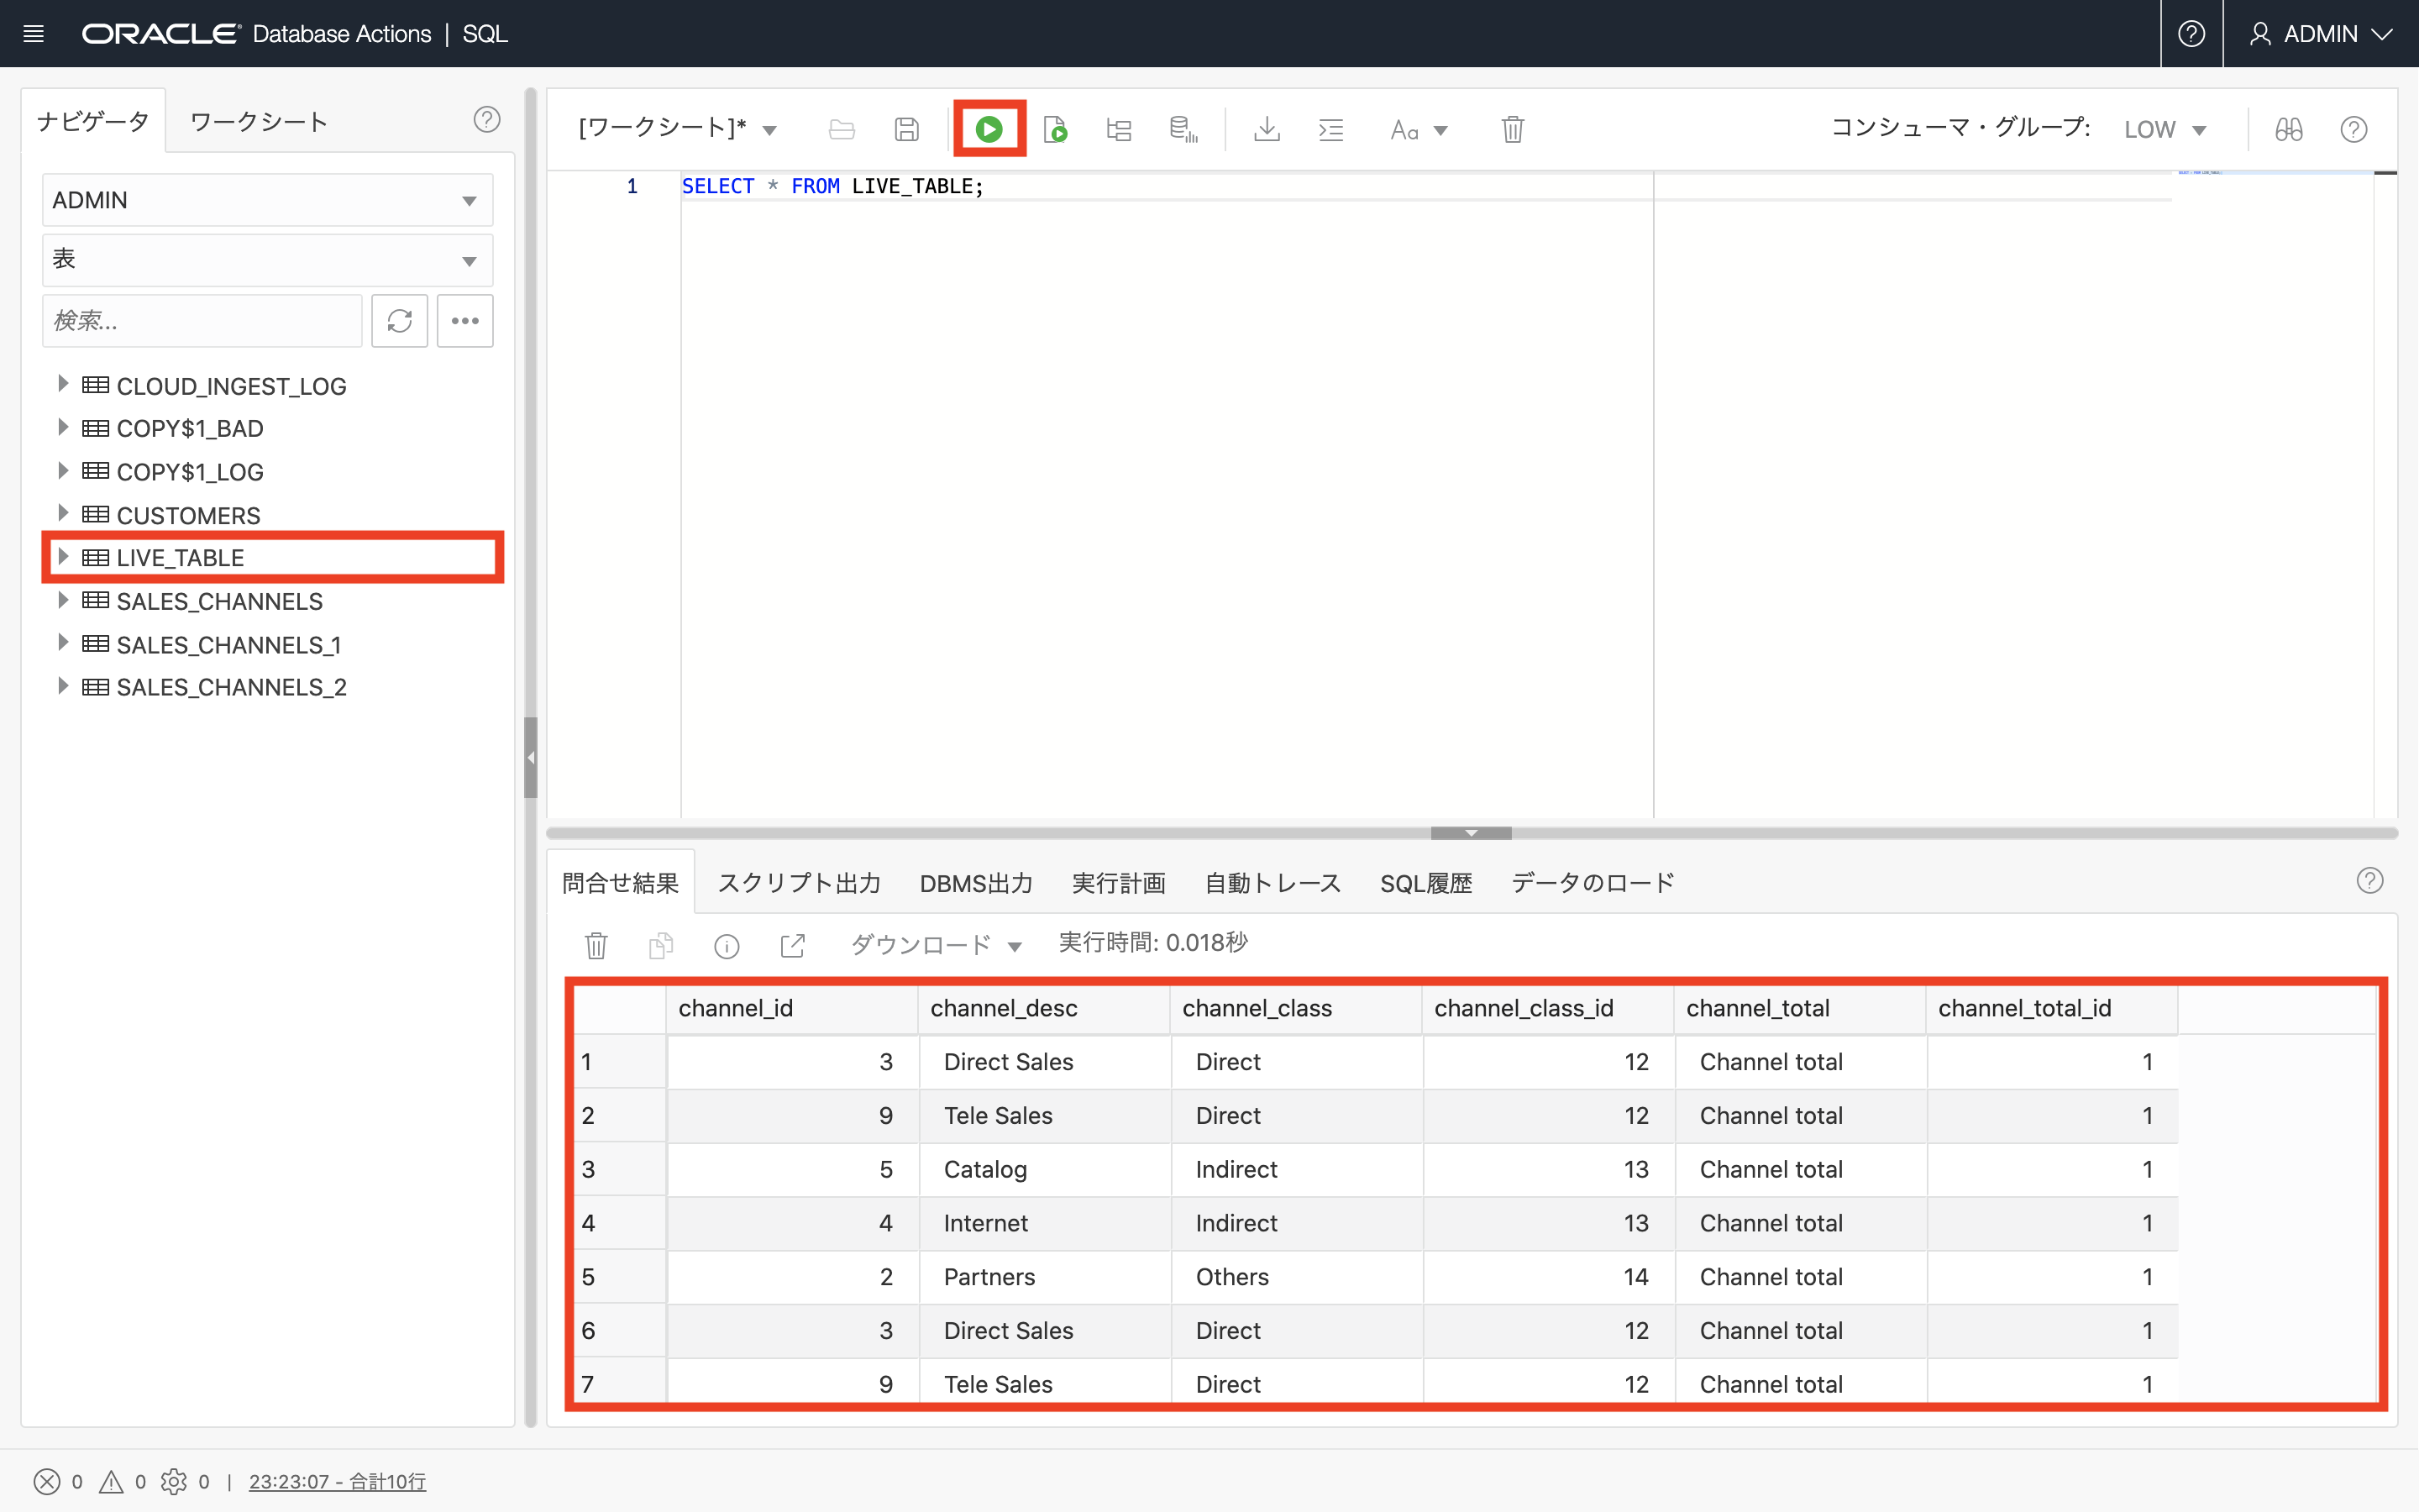Switch to the スクリプト出力 tab
The width and height of the screenshot is (2419, 1512).
[799, 883]
